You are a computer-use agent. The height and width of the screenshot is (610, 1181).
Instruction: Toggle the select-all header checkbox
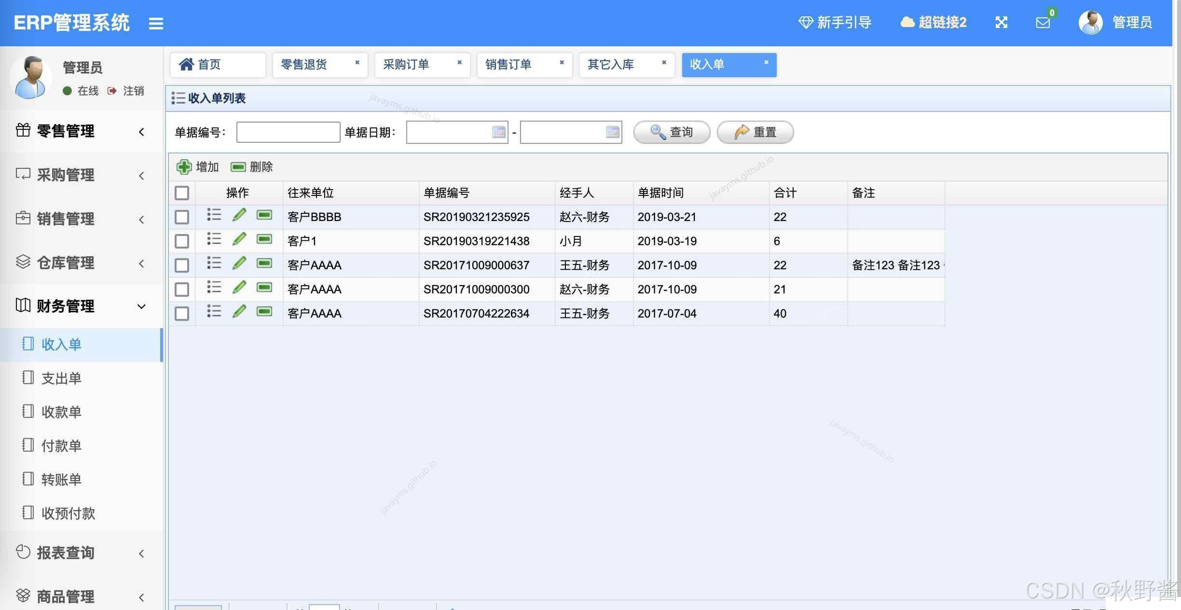pyautogui.click(x=182, y=193)
